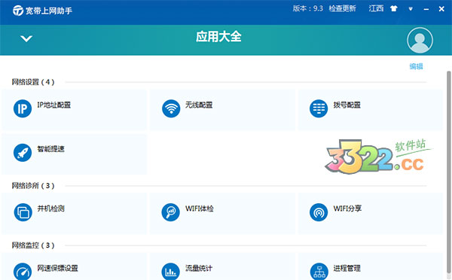Click the 并机检测 text label
This screenshot has height=280, width=452.
50,208
